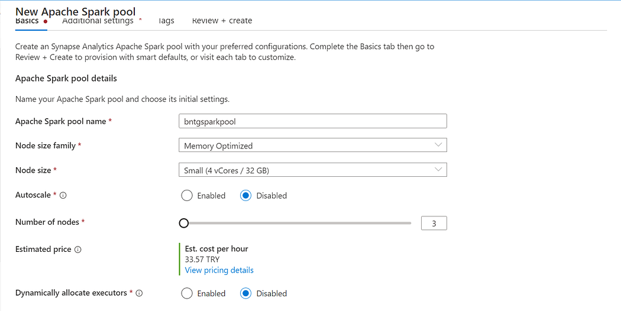Open the View pricing details link

(x=219, y=270)
